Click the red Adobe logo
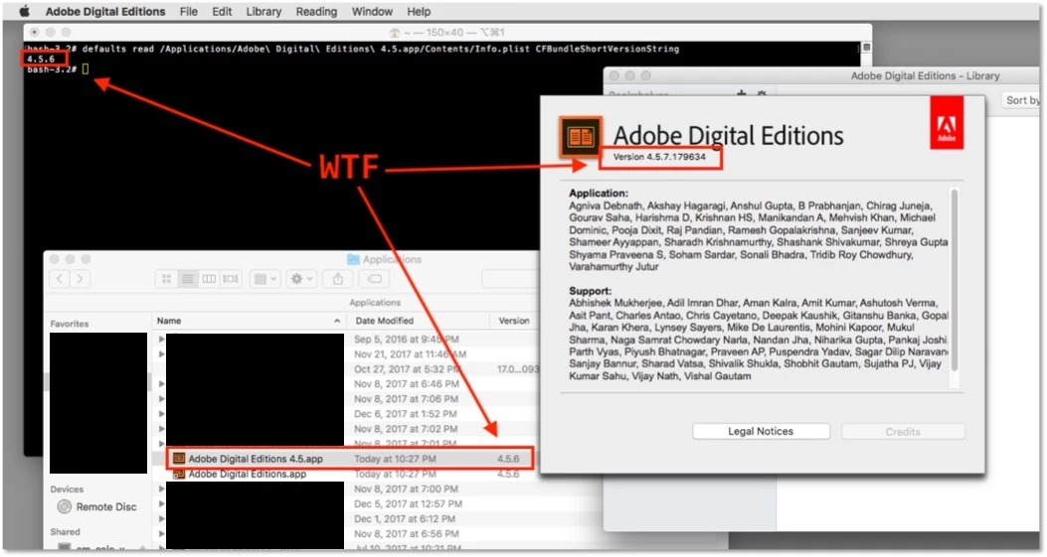Screen dimensions: 1047x557 pos(947,123)
